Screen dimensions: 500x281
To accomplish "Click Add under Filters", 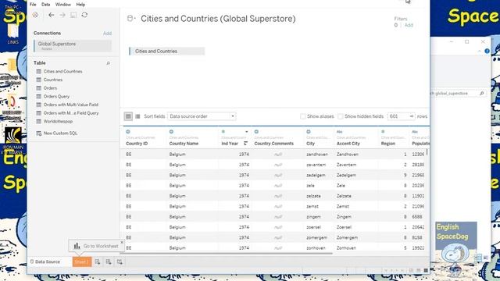I will [x=409, y=25].
